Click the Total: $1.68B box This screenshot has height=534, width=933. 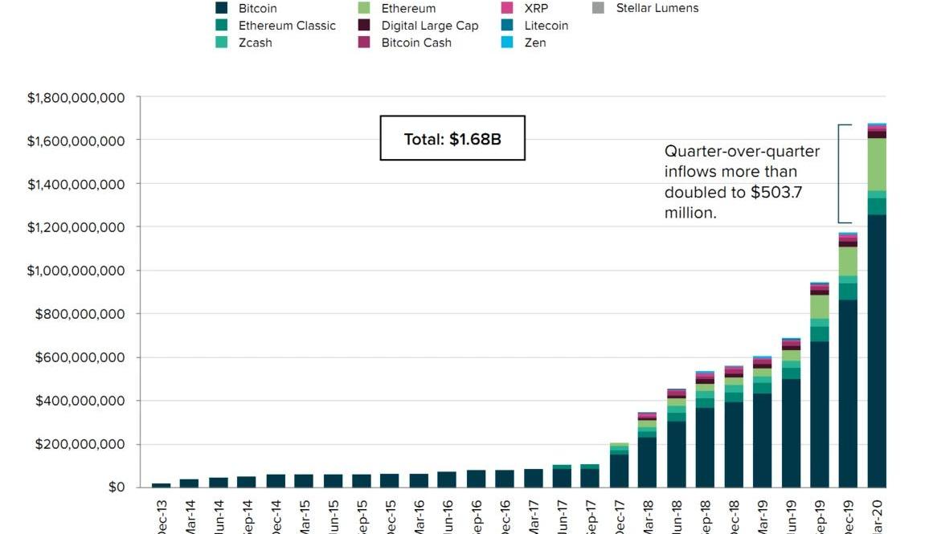452,138
